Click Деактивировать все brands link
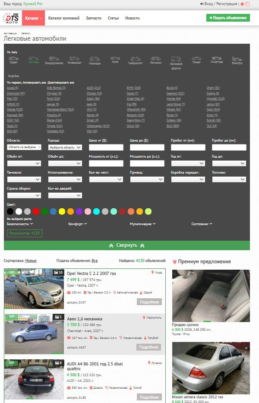This screenshot has height=403, width=259. pos(61,83)
